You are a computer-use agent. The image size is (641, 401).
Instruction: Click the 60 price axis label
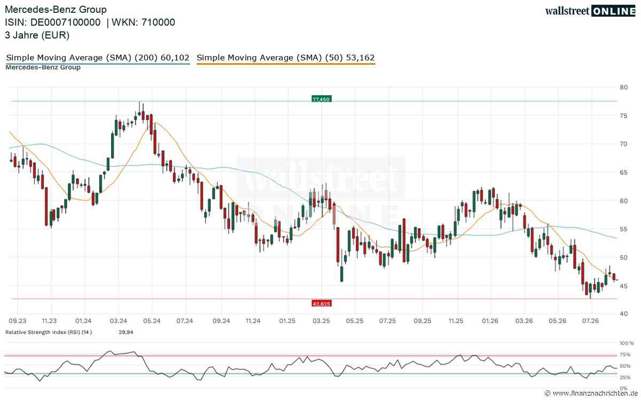click(623, 200)
